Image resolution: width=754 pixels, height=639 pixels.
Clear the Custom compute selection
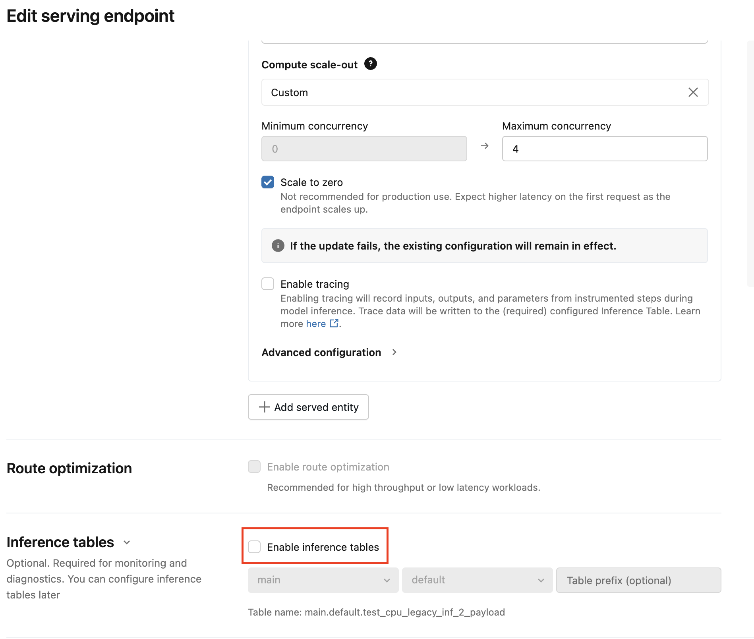coord(693,92)
